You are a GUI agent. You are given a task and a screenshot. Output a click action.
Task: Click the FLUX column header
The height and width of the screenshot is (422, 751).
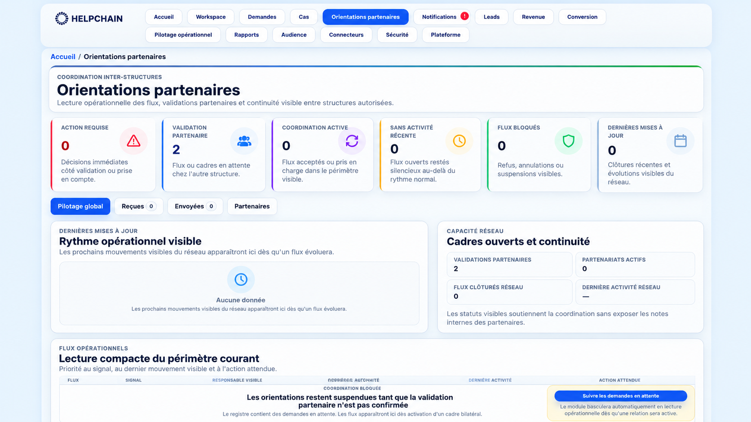73,380
